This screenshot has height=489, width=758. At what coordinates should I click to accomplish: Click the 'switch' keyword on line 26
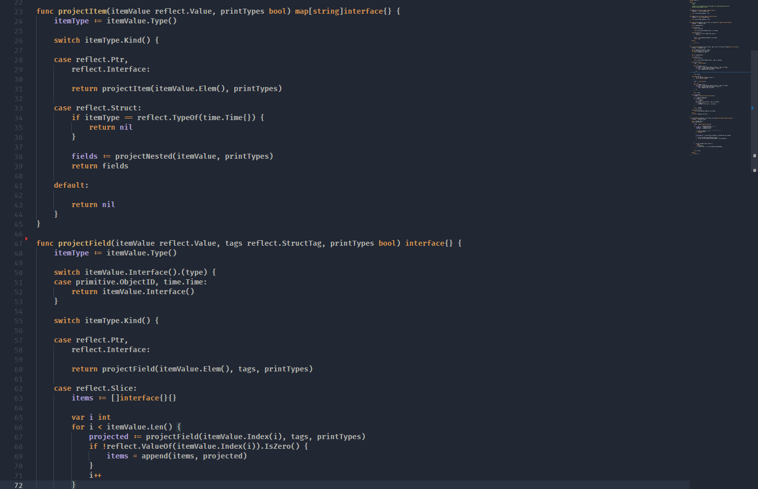coord(67,40)
